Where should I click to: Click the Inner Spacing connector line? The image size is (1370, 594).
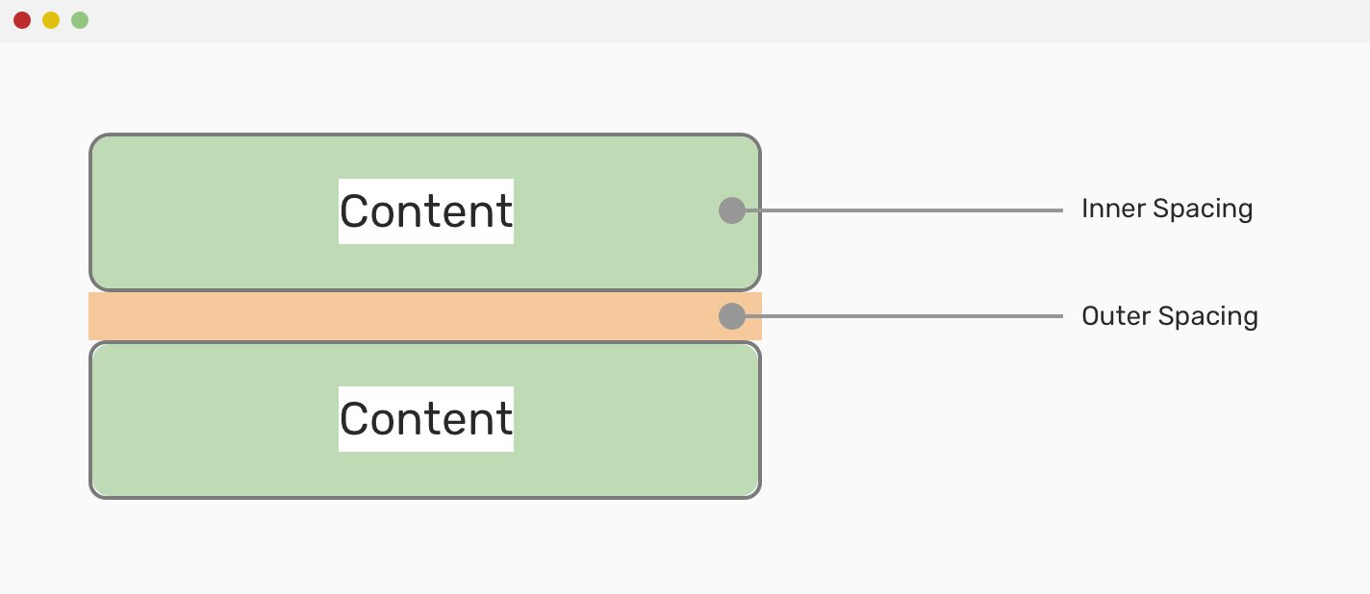click(904, 210)
